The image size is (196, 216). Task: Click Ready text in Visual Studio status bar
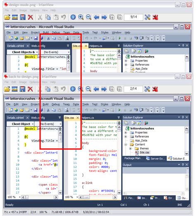(x=10, y=205)
